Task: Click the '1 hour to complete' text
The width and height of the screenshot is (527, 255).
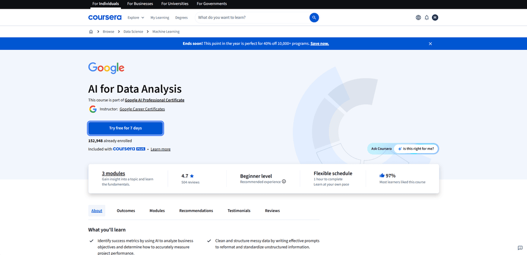Action: pyautogui.click(x=328, y=179)
